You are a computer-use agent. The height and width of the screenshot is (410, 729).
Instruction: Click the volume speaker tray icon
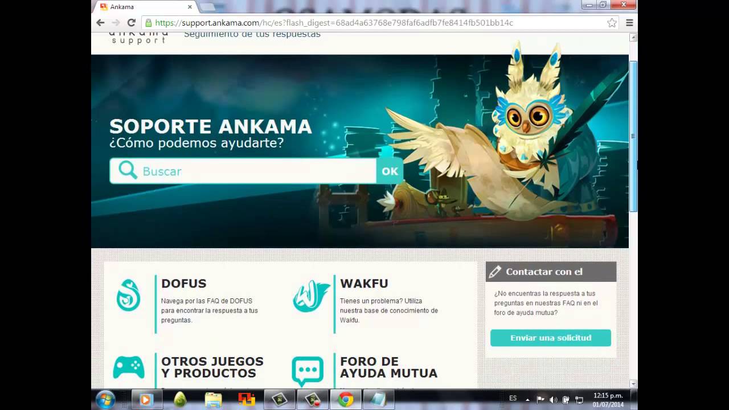pos(553,400)
